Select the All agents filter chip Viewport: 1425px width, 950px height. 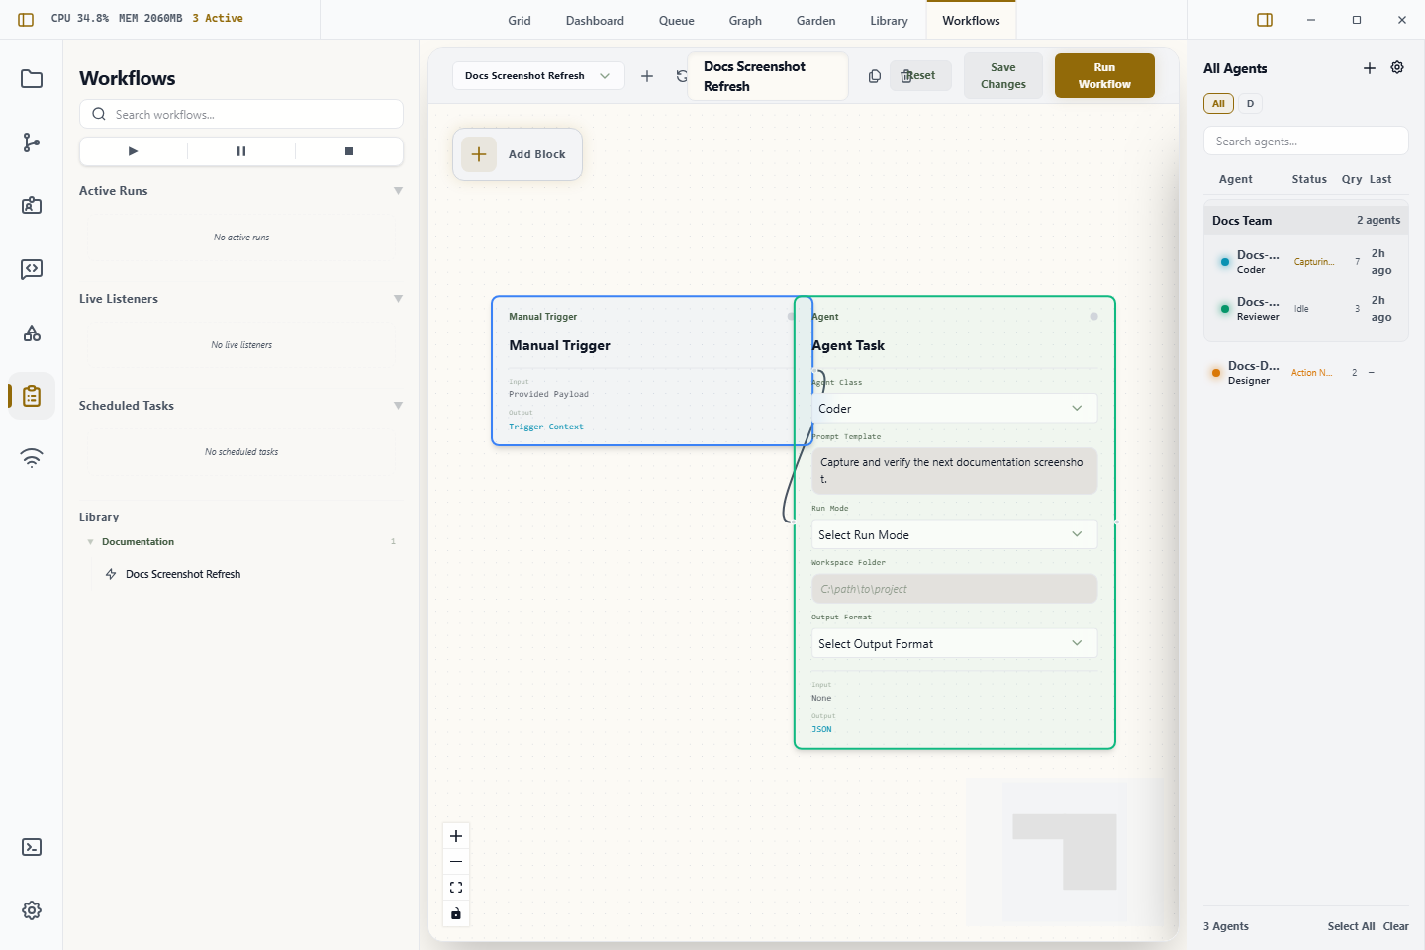tap(1218, 104)
